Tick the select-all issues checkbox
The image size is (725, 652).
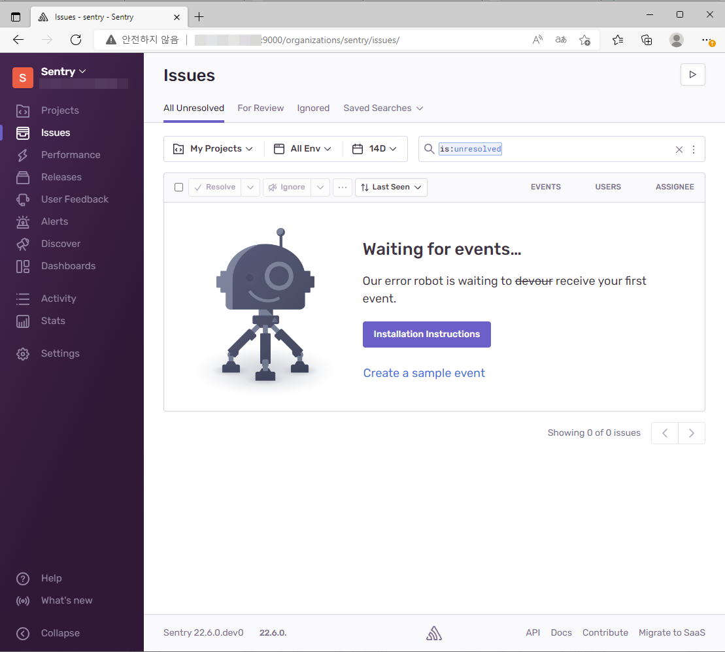(178, 187)
